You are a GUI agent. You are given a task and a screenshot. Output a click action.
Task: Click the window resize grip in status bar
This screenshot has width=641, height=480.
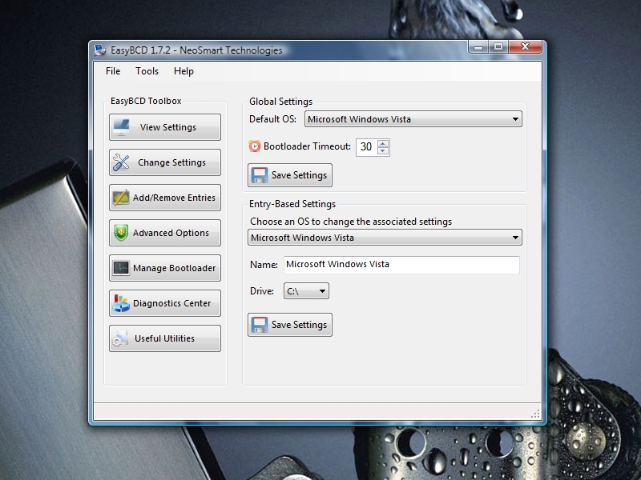[x=535, y=414]
